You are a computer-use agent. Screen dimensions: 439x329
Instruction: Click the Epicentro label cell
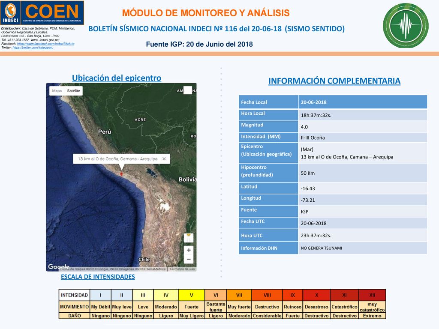tap(268, 153)
